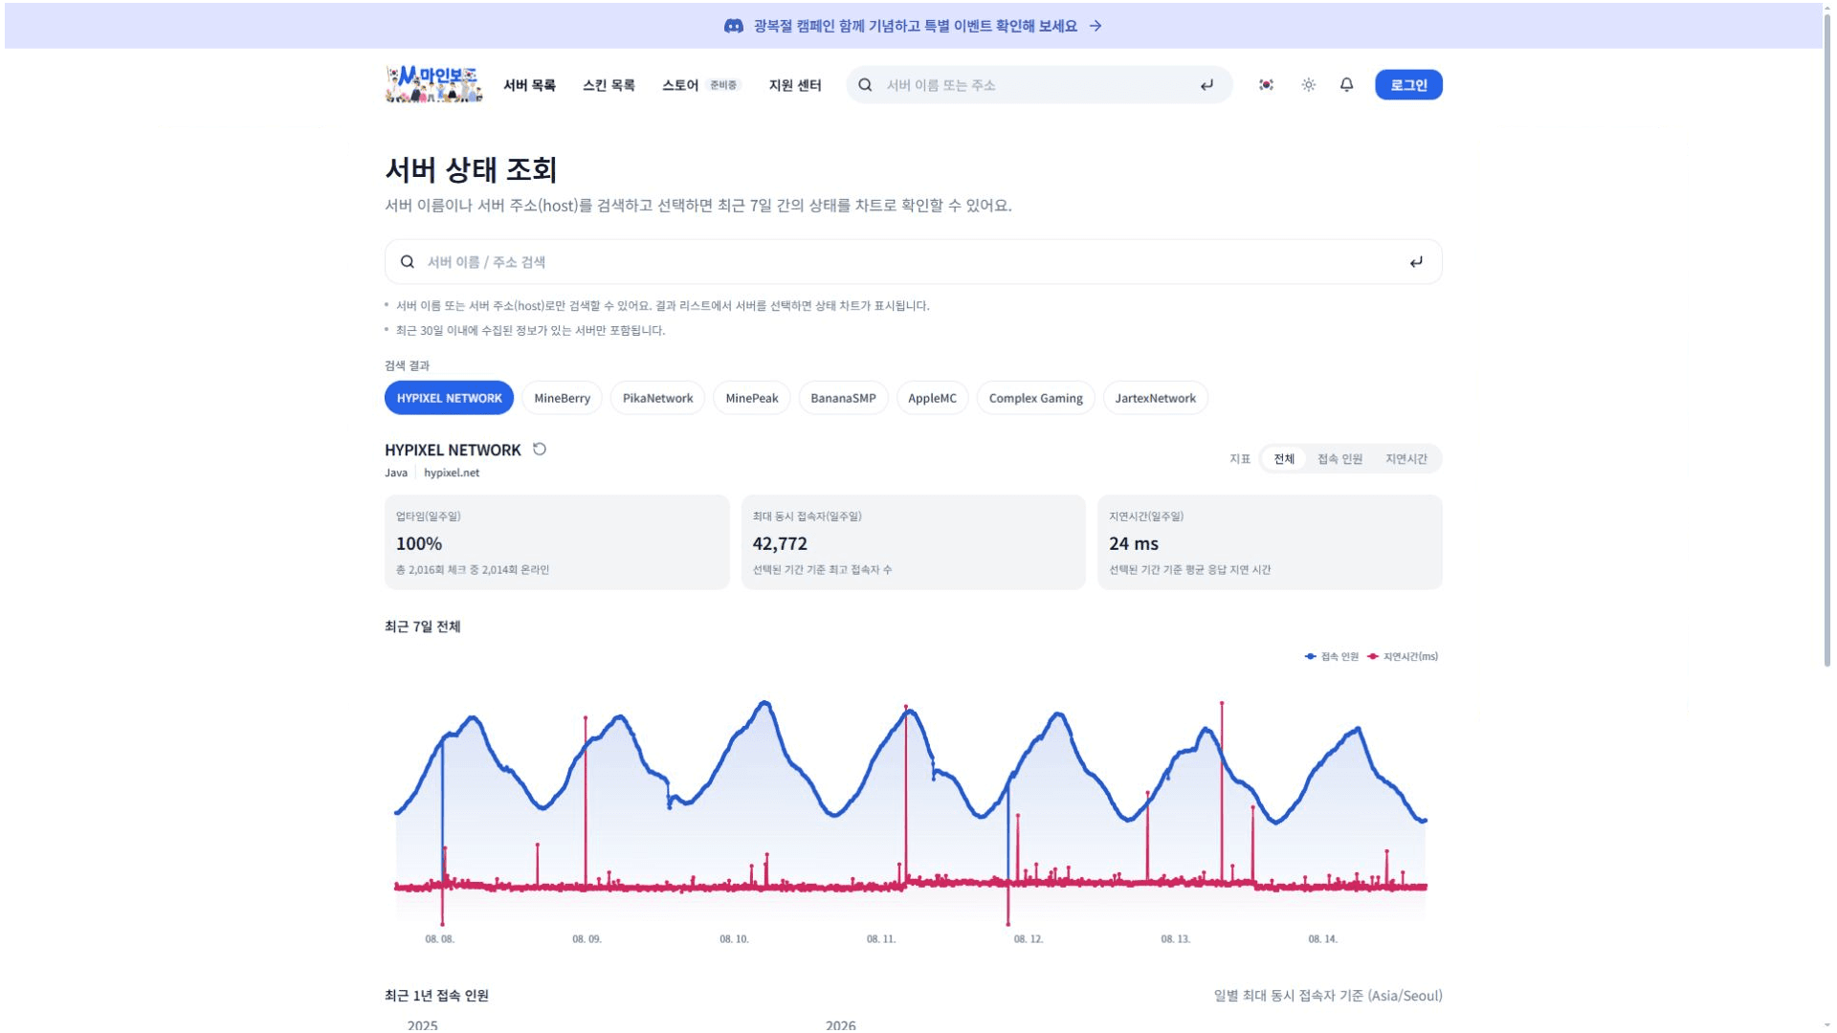Click the 42,772 peak players value
This screenshot has width=1837, height=1033.
(x=780, y=543)
